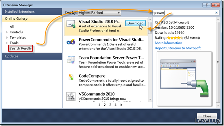Image resolution: width=224 pixels, height=126 pixels.
Task: Go to results page 4
Action: coord(115,105)
